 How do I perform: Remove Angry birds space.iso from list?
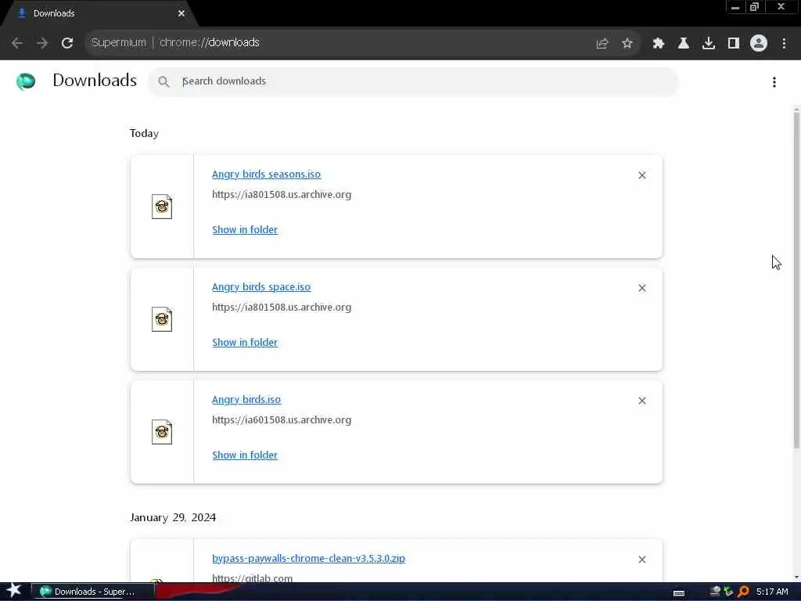[641, 288]
